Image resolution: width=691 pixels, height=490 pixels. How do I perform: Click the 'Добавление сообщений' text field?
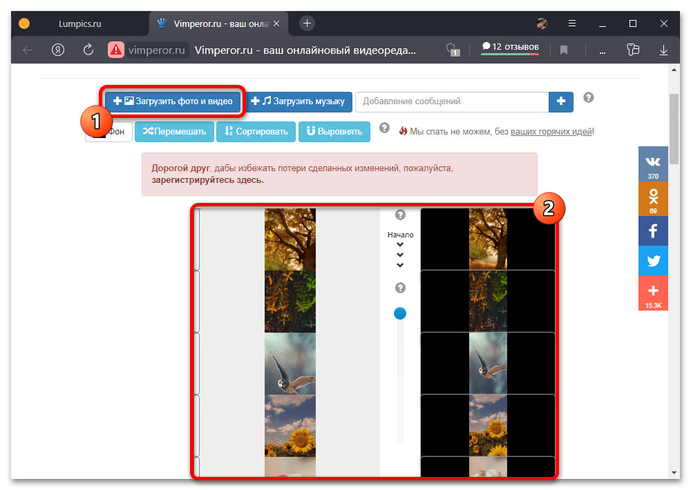[452, 101]
